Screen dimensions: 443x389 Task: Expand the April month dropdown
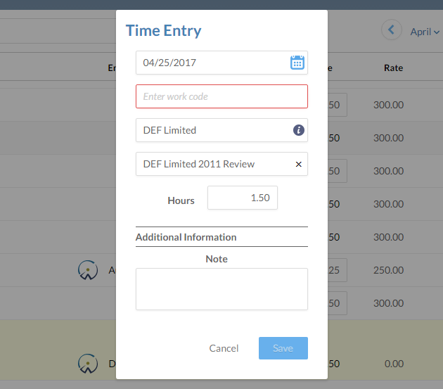[425, 32]
